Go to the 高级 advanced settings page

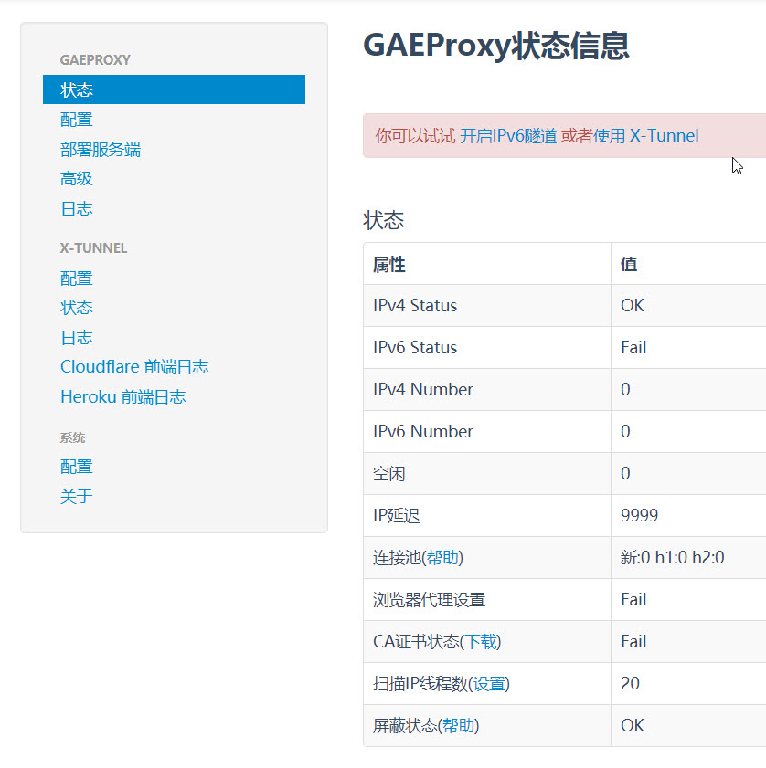click(76, 179)
